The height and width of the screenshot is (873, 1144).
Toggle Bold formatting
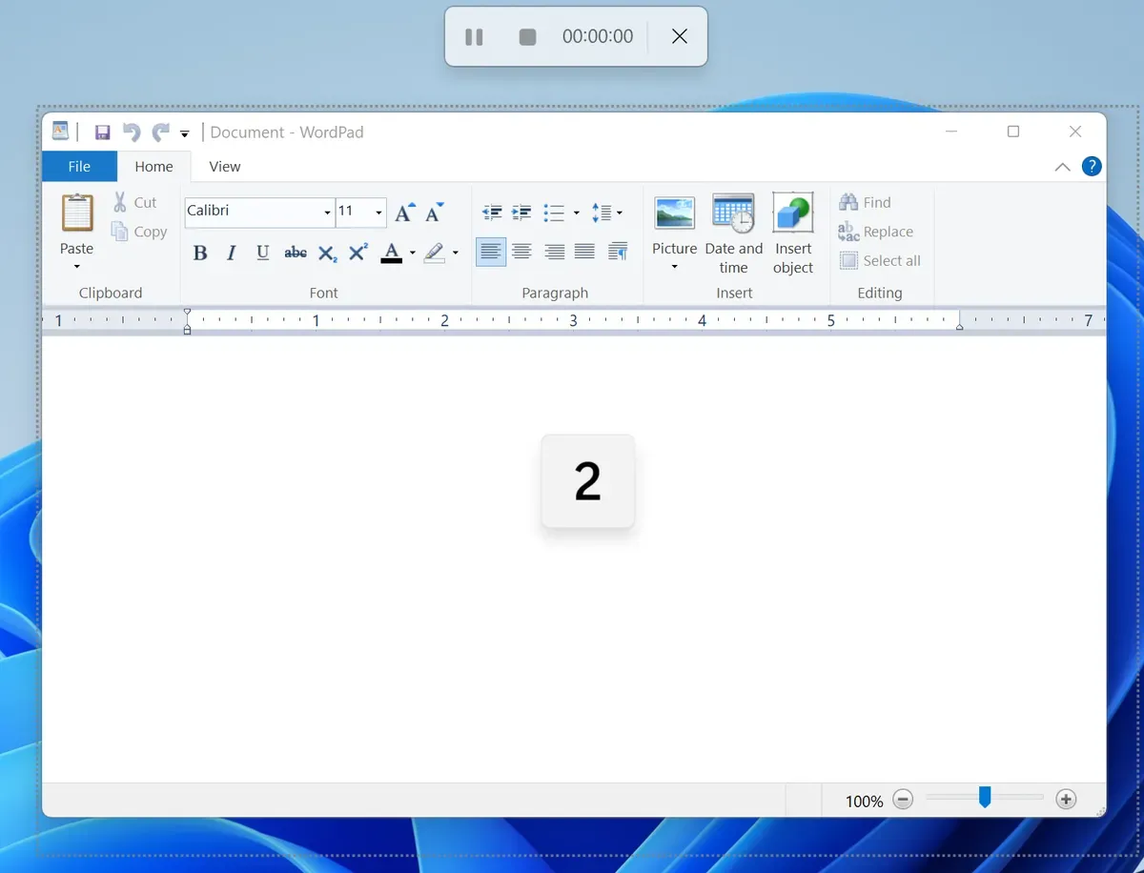pos(199,253)
